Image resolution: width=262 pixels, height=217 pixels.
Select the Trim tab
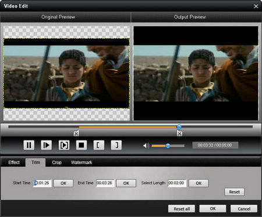tap(36, 162)
